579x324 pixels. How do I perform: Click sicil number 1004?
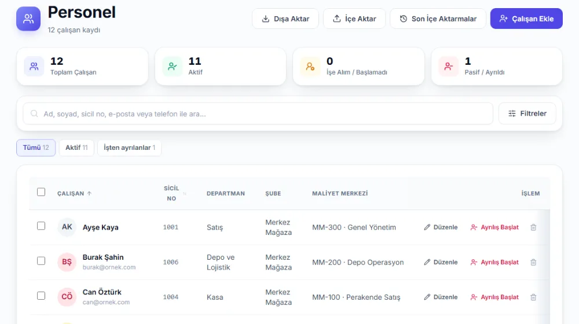(171, 297)
